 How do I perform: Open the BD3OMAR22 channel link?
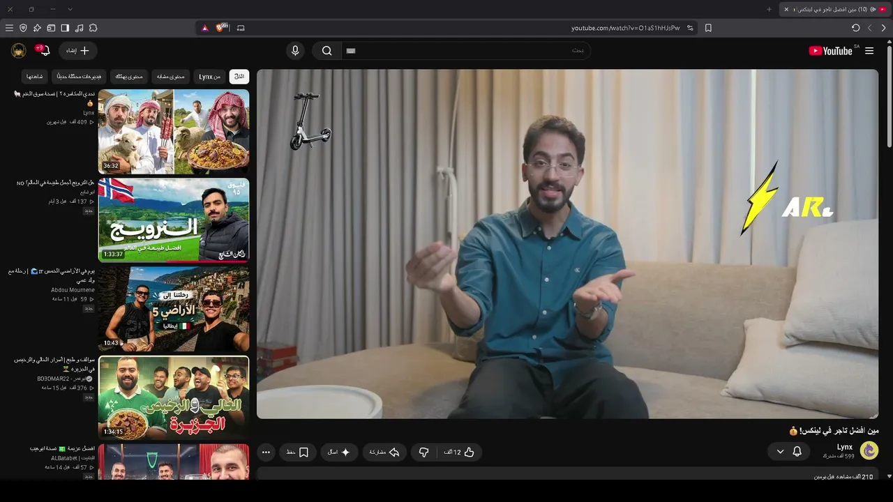(65, 379)
